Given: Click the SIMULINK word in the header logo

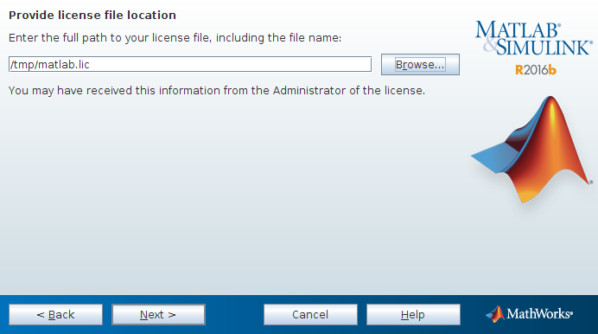Looking at the screenshot, I should tap(544, 47).
